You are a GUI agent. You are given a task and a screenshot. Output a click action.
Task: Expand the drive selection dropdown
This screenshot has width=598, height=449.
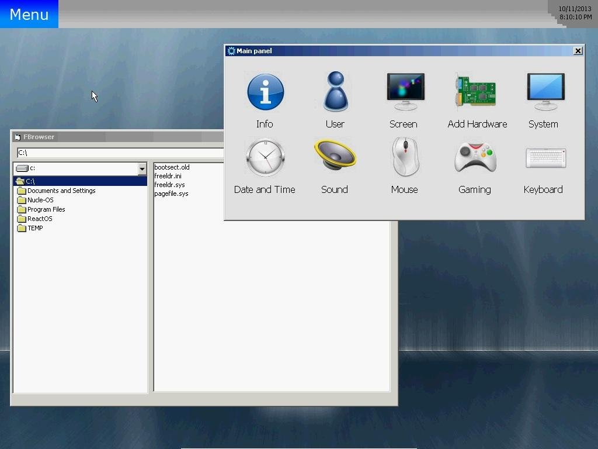coord(141,168)
